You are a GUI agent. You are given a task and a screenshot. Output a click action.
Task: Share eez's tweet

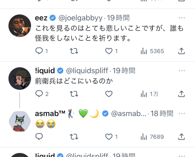(x=181, y=51)
